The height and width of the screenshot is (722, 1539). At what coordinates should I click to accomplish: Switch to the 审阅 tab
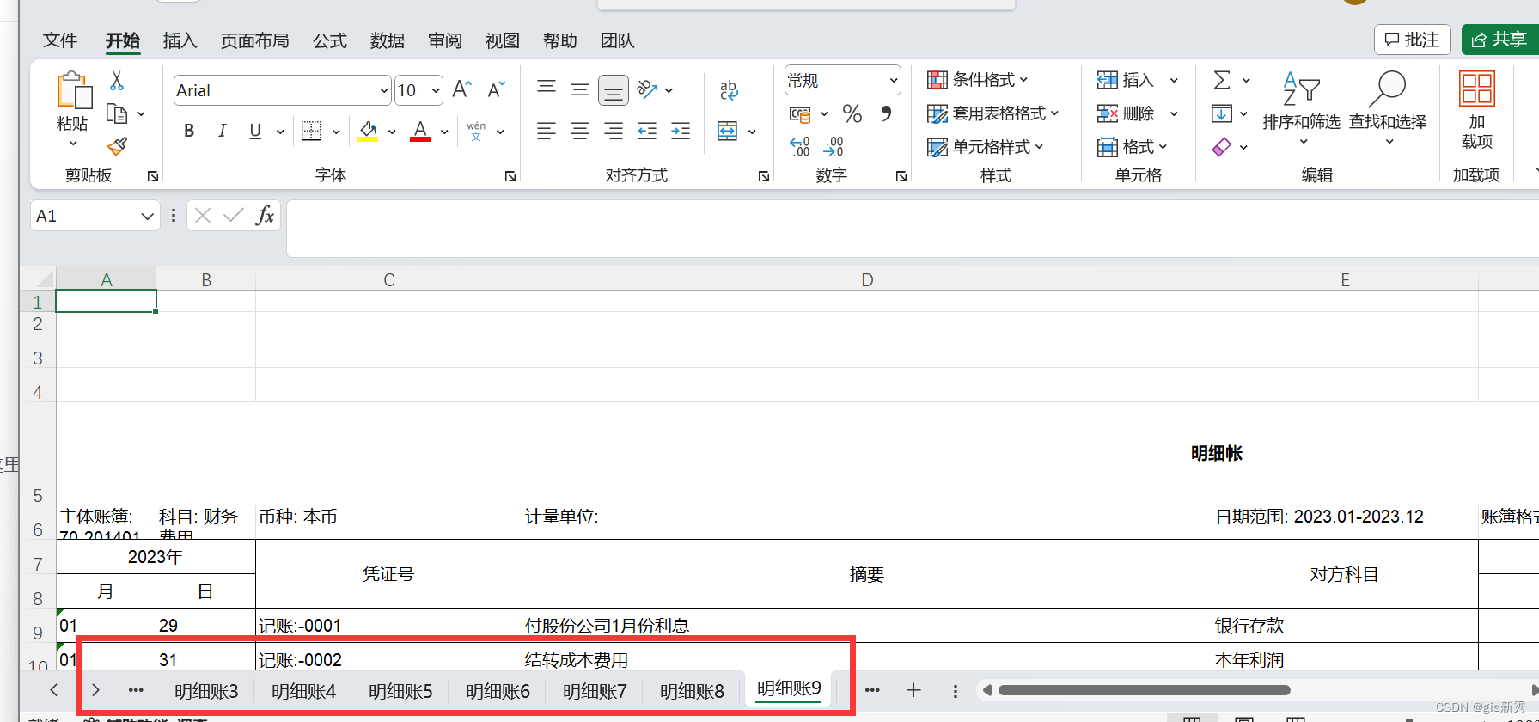444,40
